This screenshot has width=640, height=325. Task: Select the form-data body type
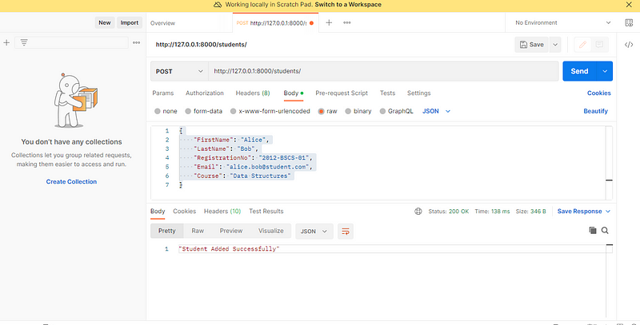[x=204, y=111]
